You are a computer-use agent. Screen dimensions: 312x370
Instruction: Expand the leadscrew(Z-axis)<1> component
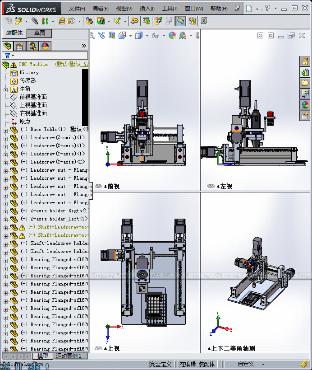coord(5,139)
